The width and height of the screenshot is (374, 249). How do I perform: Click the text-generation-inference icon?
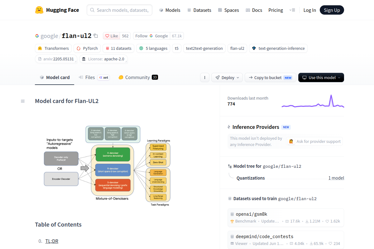(x=254, y=48)
